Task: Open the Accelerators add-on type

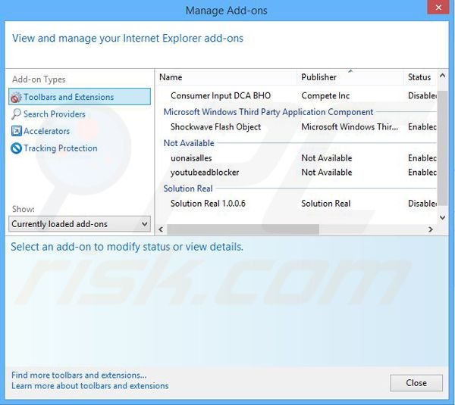Action: click(41, 131)
